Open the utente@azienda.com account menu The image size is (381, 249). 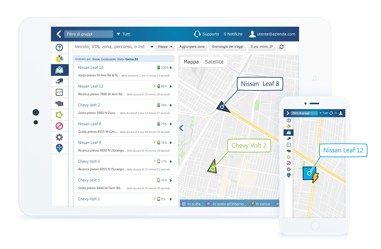pyautogui.click(x=276, y=34)
